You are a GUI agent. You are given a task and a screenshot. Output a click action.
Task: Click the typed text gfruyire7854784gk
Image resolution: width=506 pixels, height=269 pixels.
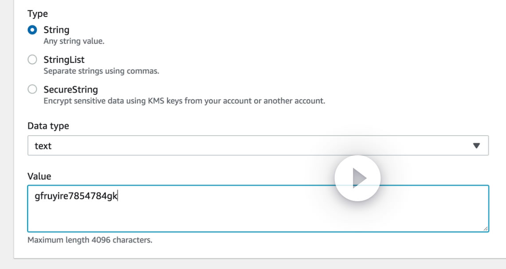coord(75,195)
